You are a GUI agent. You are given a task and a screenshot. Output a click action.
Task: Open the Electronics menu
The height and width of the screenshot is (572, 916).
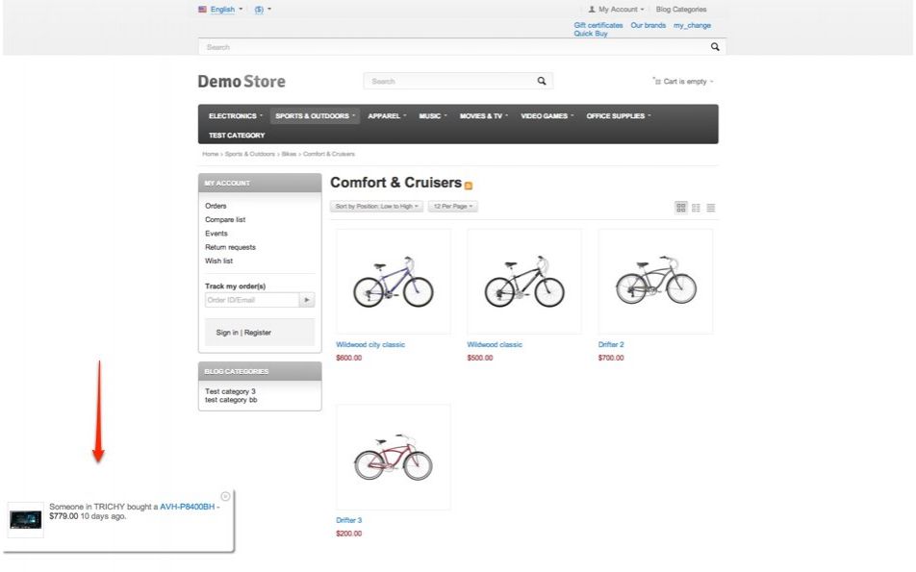pyautogui.click(x=236, y=116)
